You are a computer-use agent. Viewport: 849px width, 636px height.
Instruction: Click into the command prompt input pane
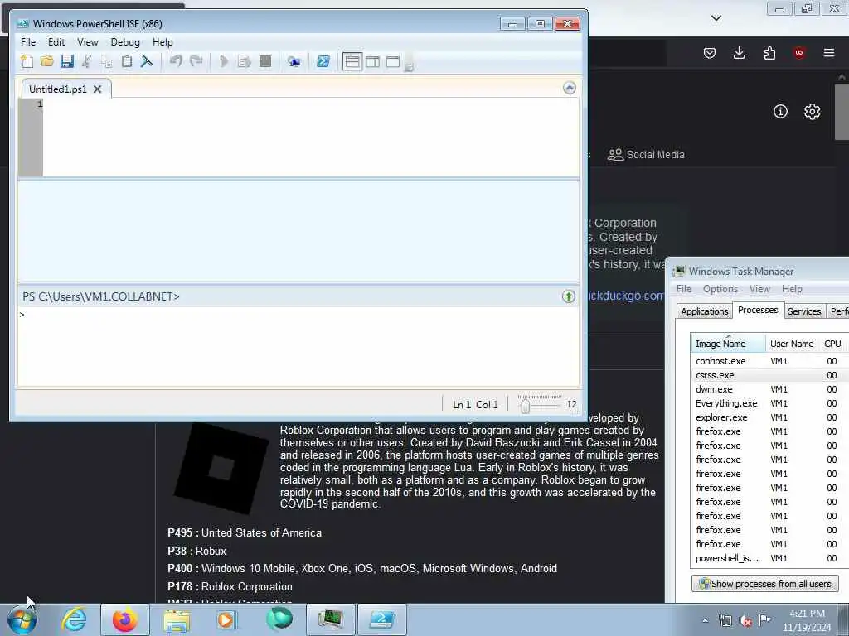click(298, 346)
